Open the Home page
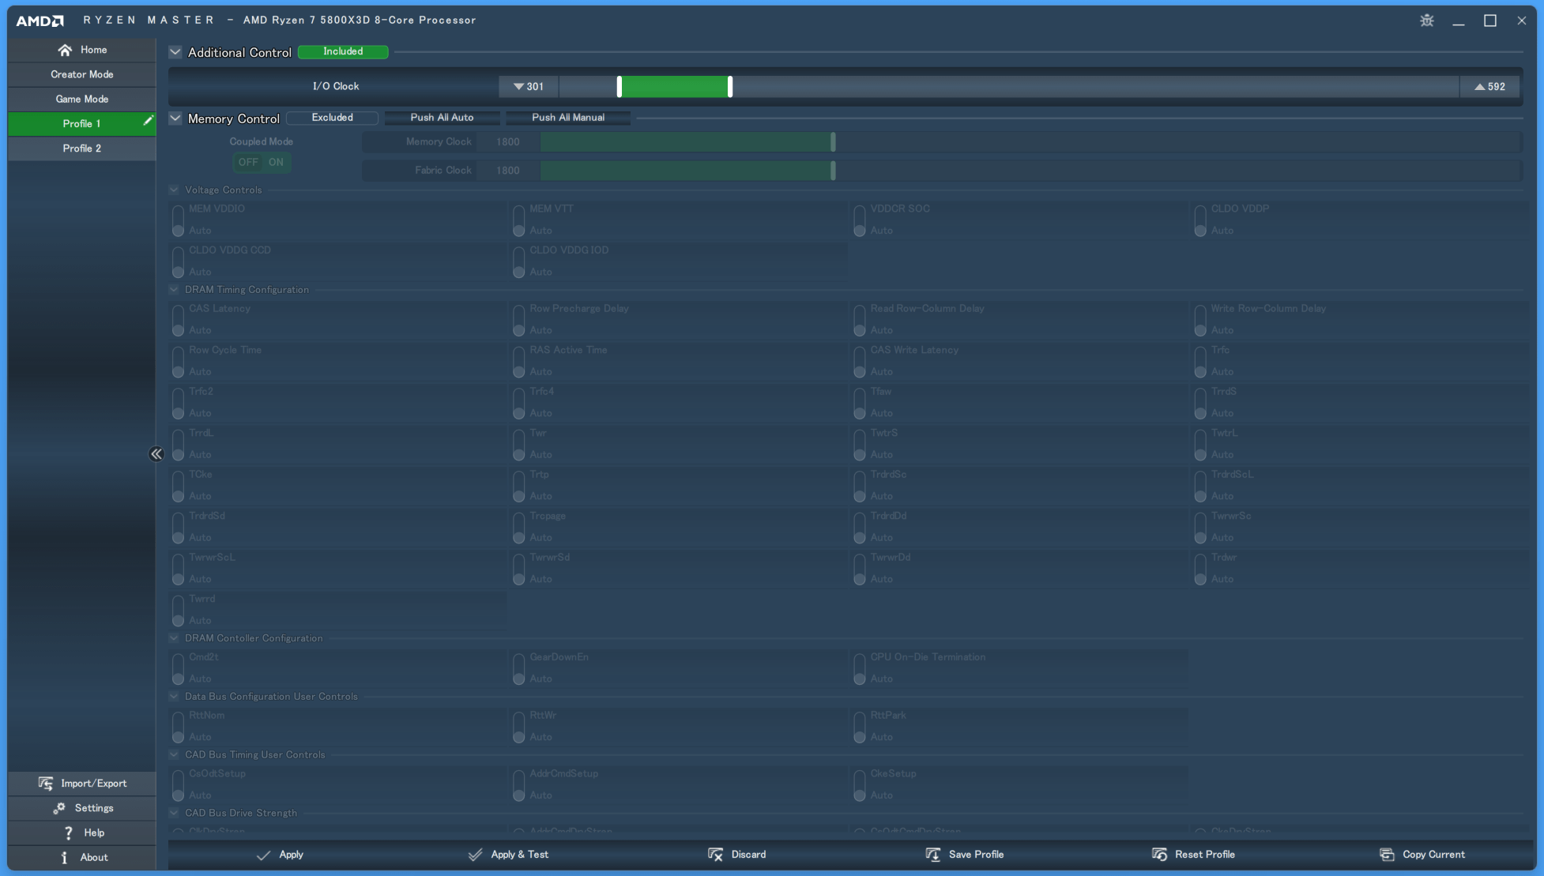1544x876 pixels. coord(82,50)
